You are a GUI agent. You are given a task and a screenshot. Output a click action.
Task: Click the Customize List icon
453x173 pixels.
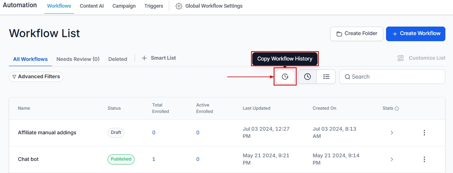coord(401,58)
